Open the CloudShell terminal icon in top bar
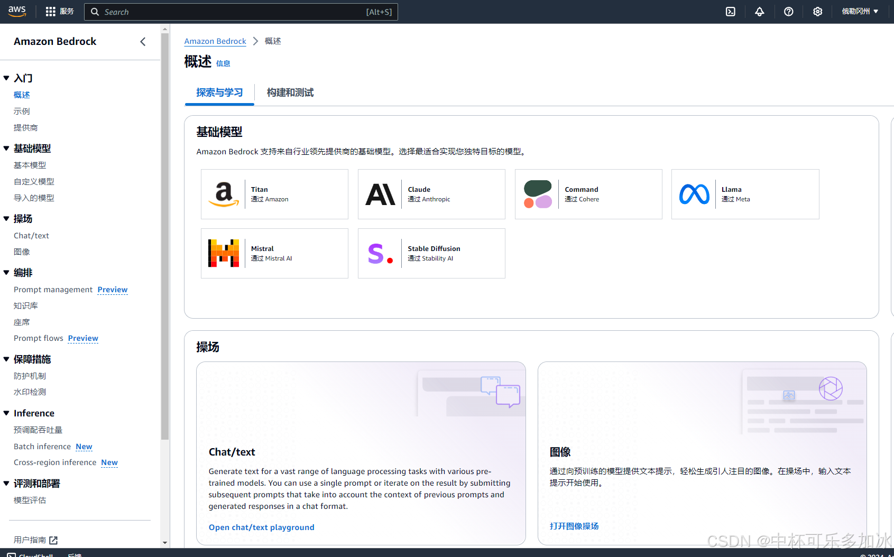Image resolution: width=894 pixels, height=557 pixels. tap(731, 12)
